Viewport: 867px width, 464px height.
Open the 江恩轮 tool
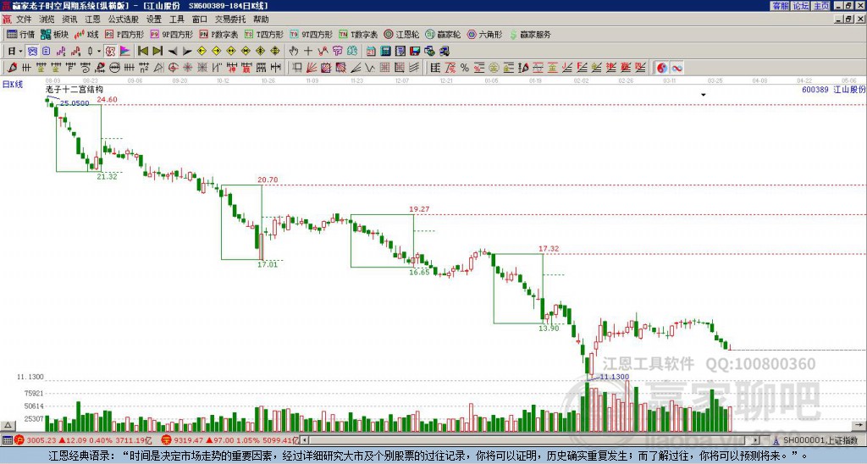pos(401,34)
